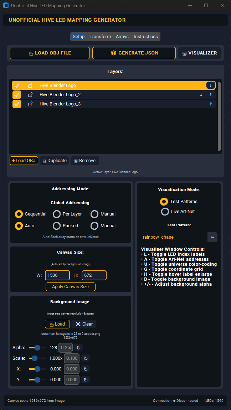Click the LOAD OBJ FILE button

coord(50,53)
